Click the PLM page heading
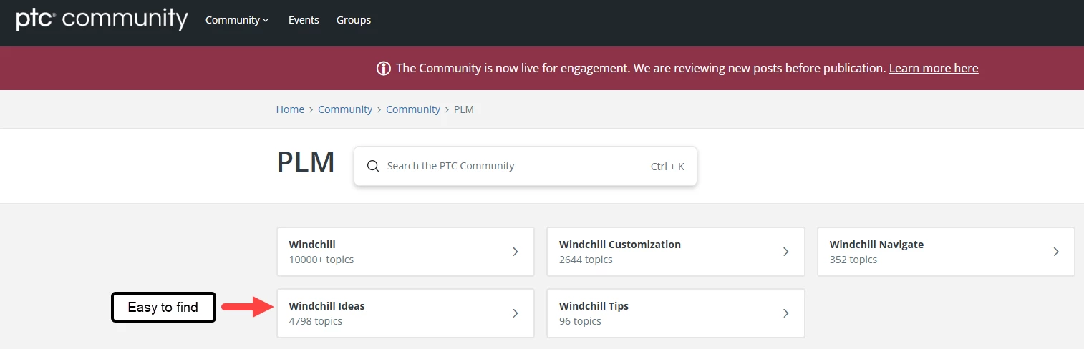 pos(306,164)
